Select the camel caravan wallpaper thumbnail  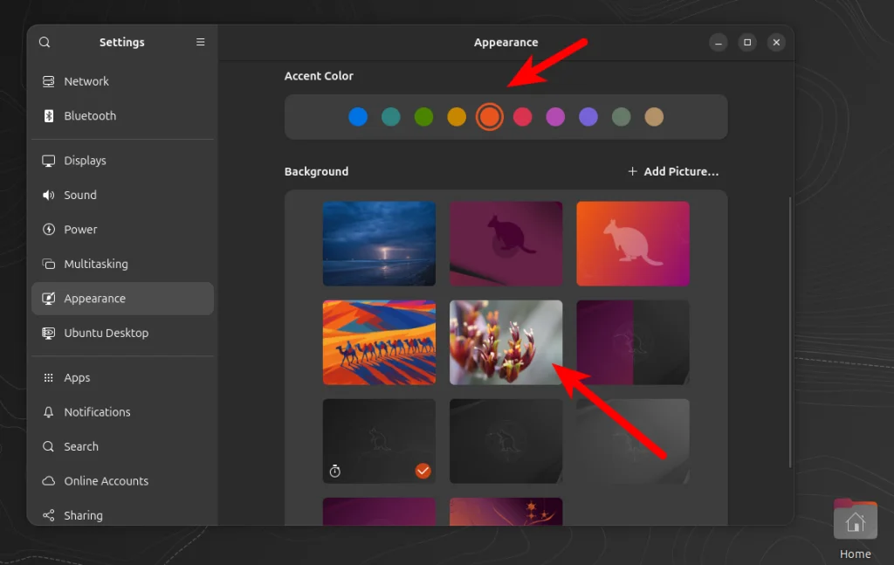click(x=378, y=341)
